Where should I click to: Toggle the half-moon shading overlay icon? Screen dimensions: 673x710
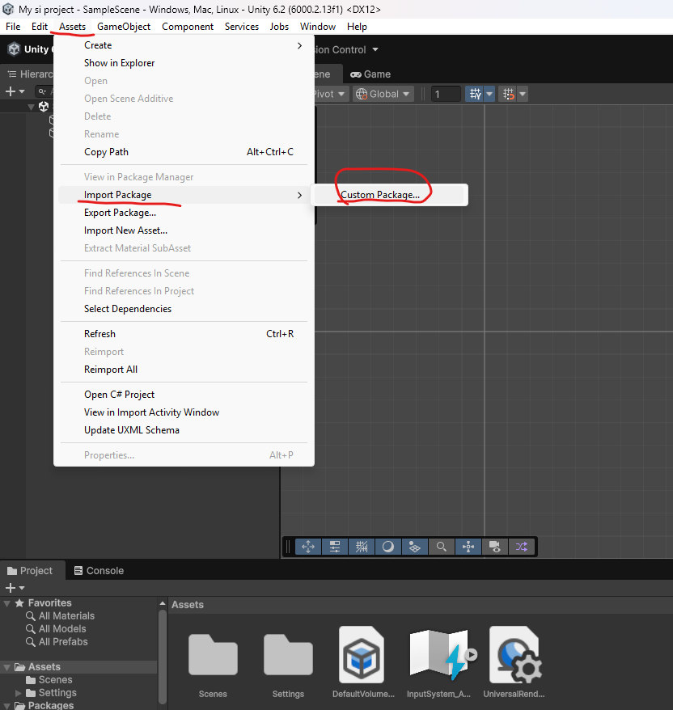tap(387, 547)
